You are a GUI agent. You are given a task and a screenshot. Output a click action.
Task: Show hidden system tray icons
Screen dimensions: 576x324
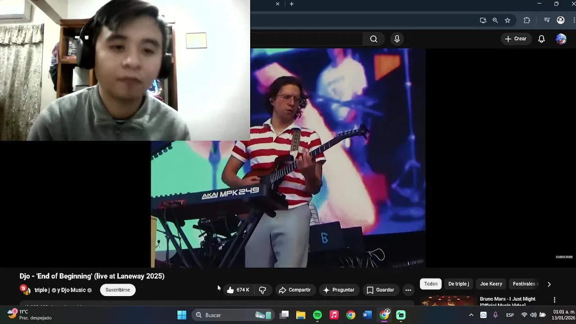(x=471, y=315)
